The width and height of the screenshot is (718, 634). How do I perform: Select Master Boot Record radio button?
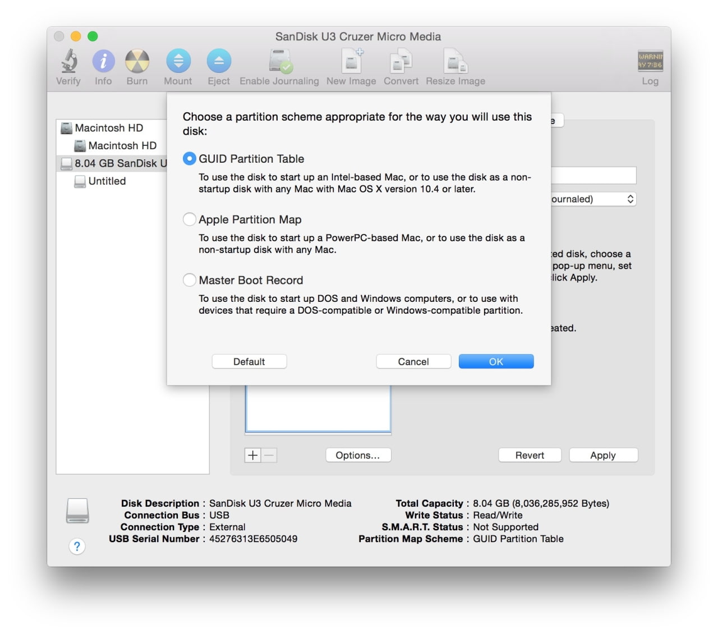pos(190,280)
